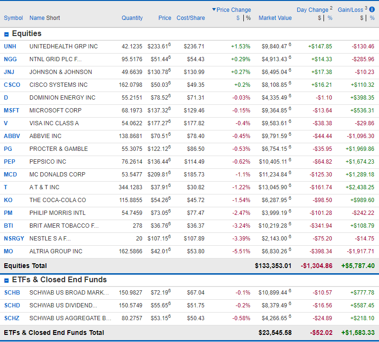Viewport: 379px width, 342px height.
Task: Select DOMINION ENERGY INC name
Action: [x=62, y=98]
